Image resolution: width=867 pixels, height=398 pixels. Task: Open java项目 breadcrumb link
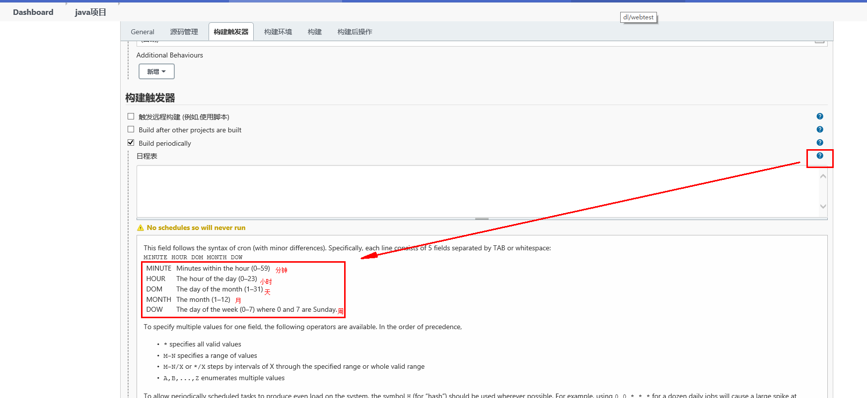pyautogui.click(x=90, y=12)
